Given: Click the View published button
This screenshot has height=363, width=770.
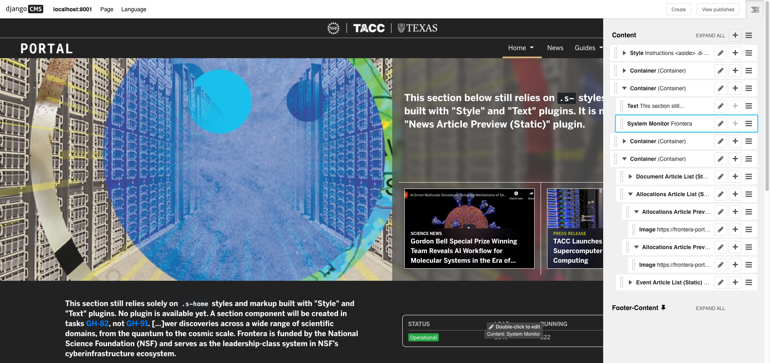Looking at the screenshot, I should (x=718, y=9).
